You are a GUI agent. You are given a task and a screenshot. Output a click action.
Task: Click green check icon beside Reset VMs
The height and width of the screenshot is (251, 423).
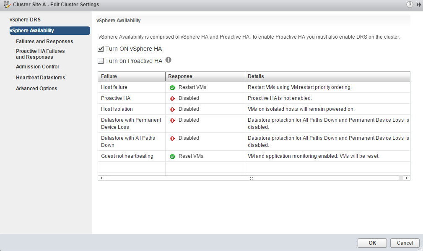click(172, 157)
